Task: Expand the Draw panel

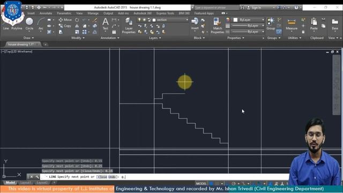Action: click(x=28, y=38)
